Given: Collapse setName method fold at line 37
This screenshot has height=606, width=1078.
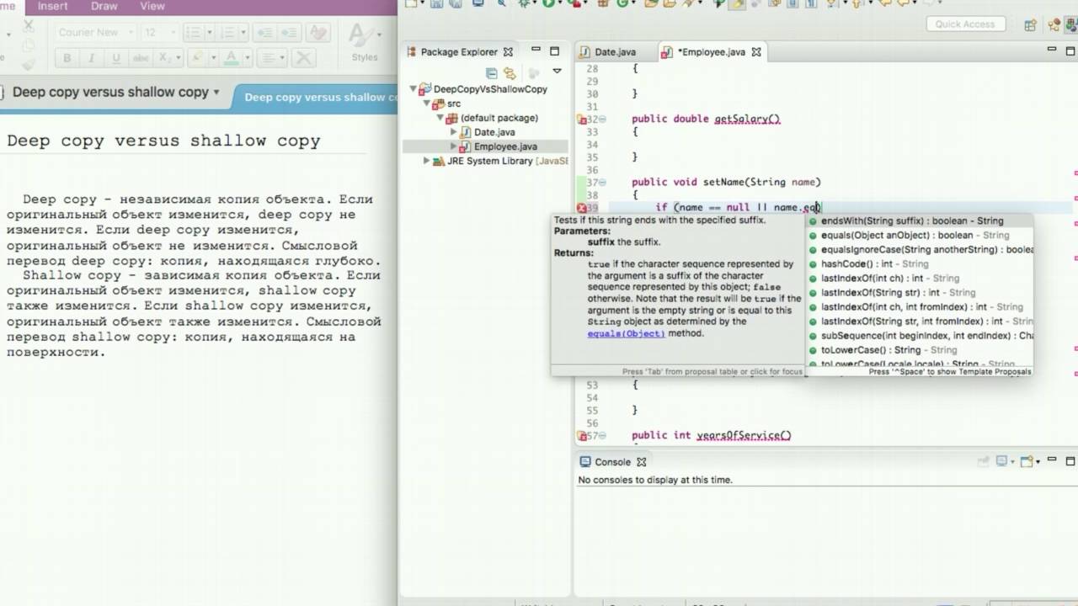Looking at the screenshot, I should pos(602,183).
